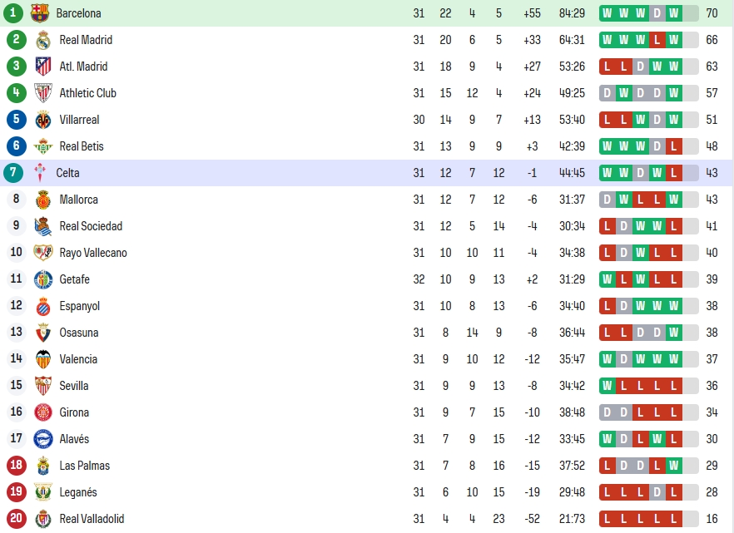Click the Las Palmas crest
The height and width of the screenshot is (533, 734).
[43, 466]
